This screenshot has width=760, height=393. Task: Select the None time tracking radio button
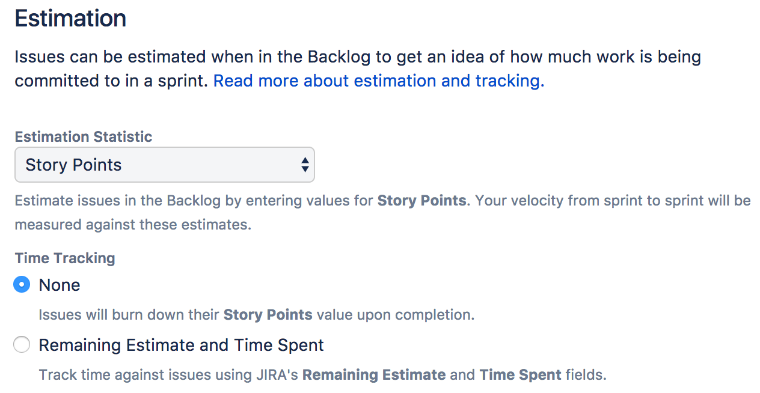(x=22, y=284)
